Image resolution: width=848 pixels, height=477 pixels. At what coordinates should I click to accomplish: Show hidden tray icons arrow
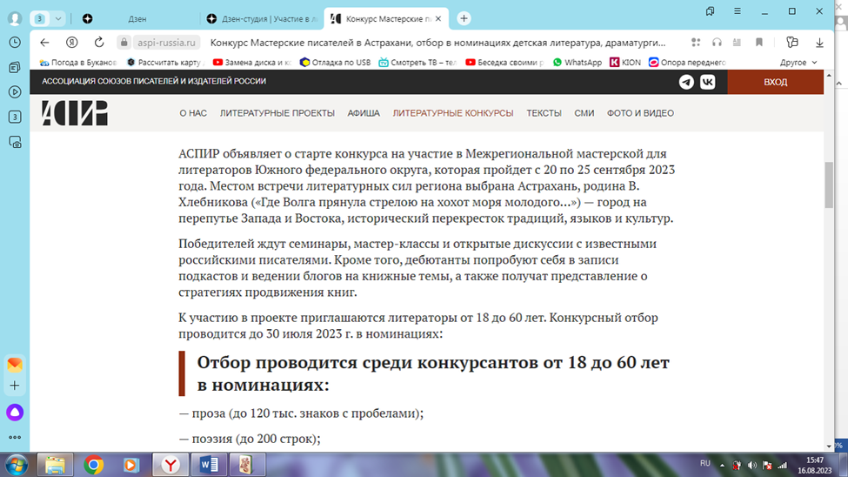pyautogui.click(x=722, y=465)
